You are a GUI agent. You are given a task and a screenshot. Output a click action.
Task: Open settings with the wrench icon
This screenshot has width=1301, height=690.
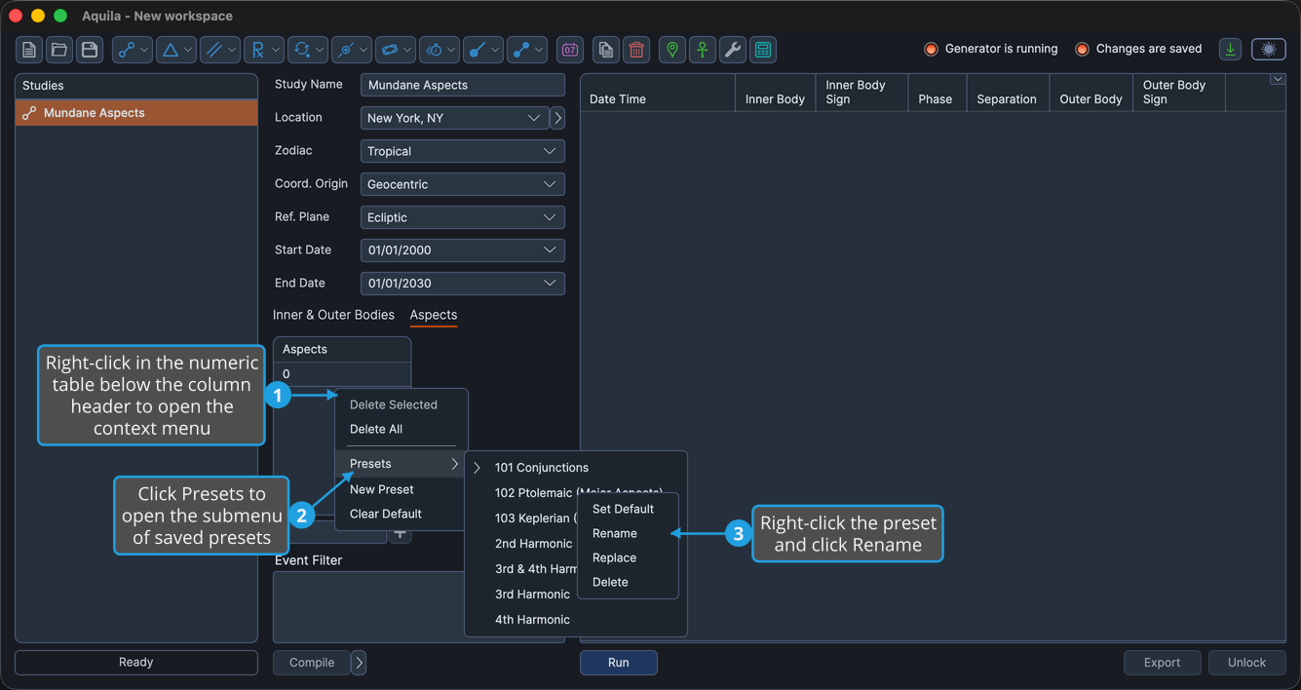pyautogui.click(x=733, y=50)
